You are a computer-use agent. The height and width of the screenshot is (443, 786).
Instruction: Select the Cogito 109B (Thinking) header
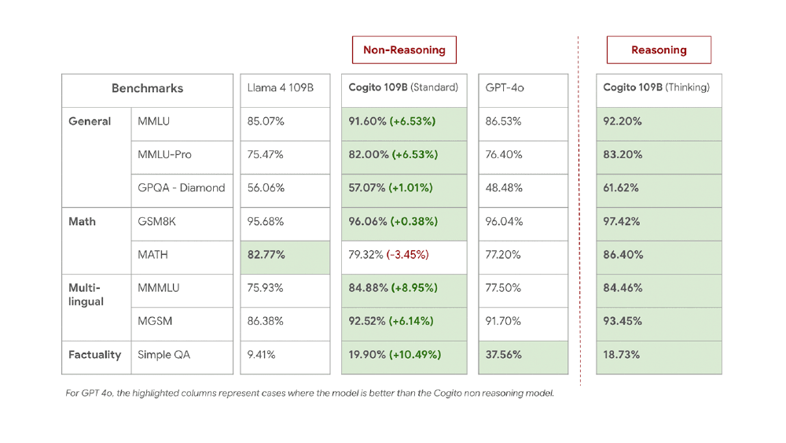tap(659, 88)
